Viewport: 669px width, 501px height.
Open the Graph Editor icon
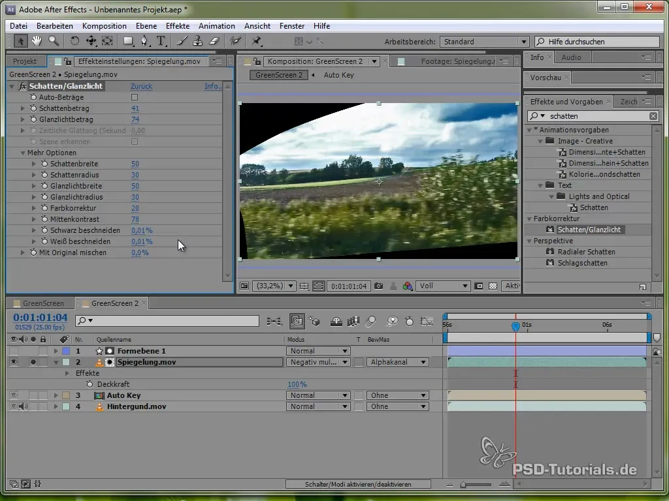pyautogui.click(x=427, y=321)
